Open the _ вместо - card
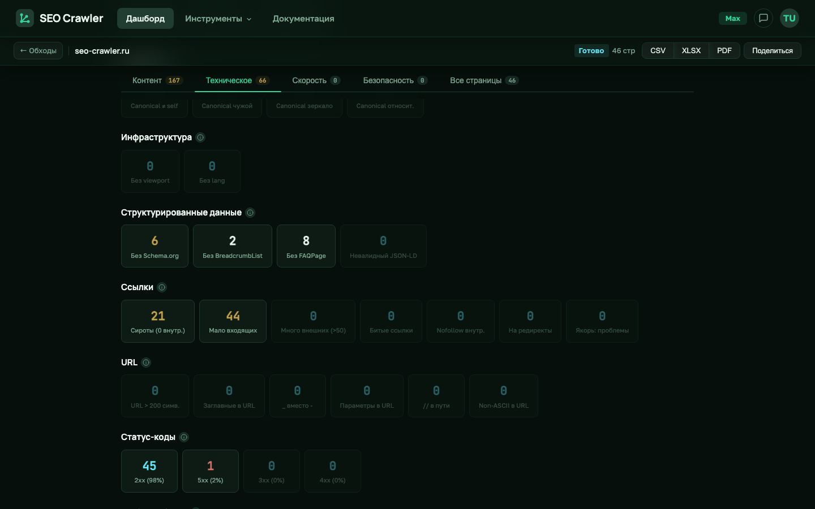815x509 pixels. point(298,396)
